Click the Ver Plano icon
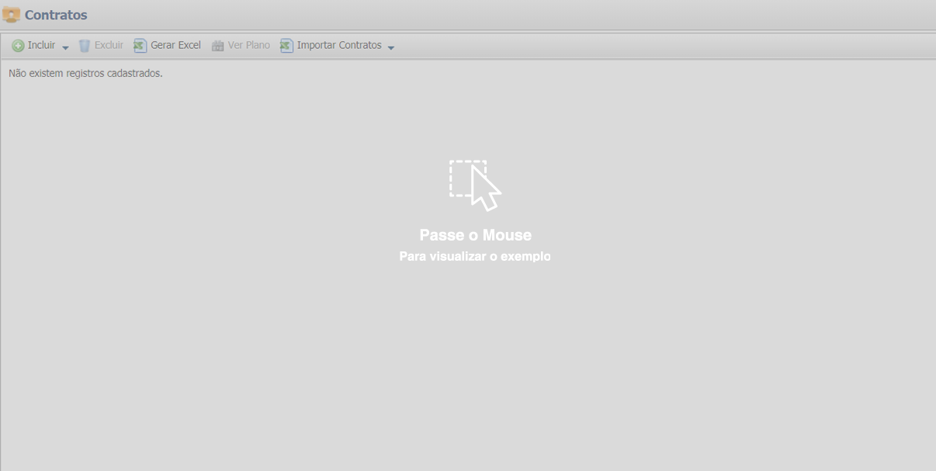The image size is (936, 471). point(217,46)
